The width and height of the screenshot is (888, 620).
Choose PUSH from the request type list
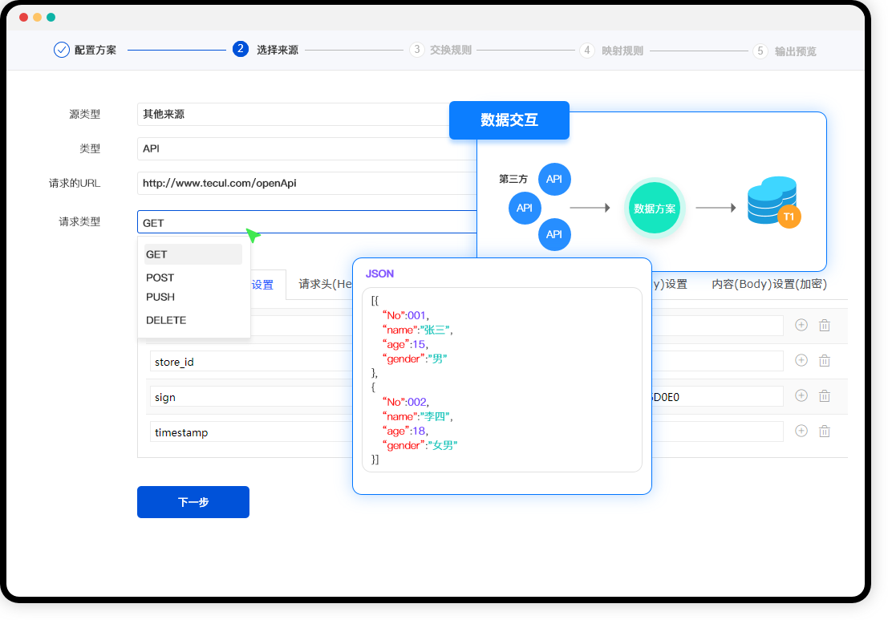point(160,297)
